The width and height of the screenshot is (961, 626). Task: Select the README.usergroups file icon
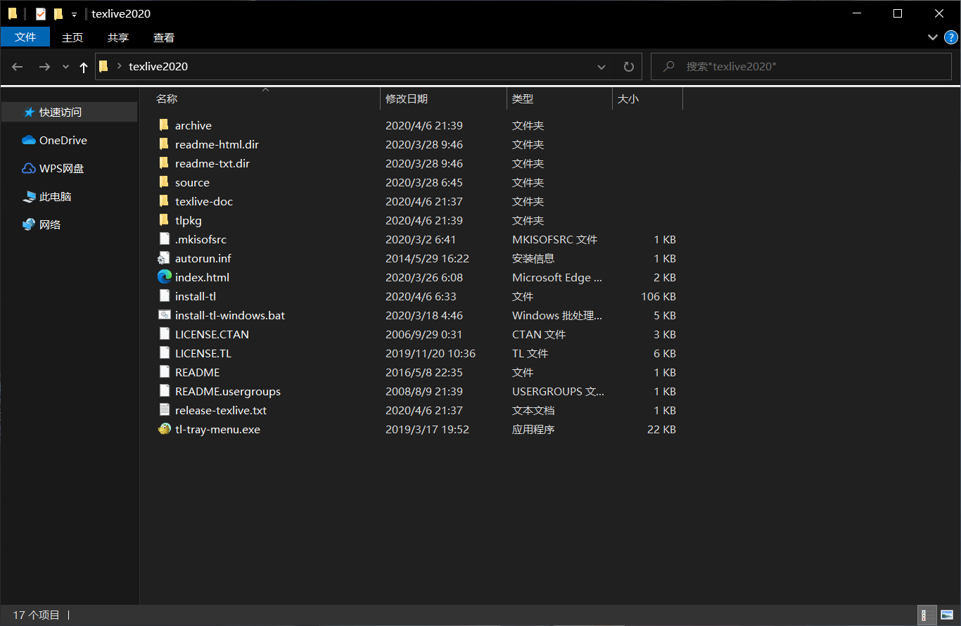click(164, 391)
